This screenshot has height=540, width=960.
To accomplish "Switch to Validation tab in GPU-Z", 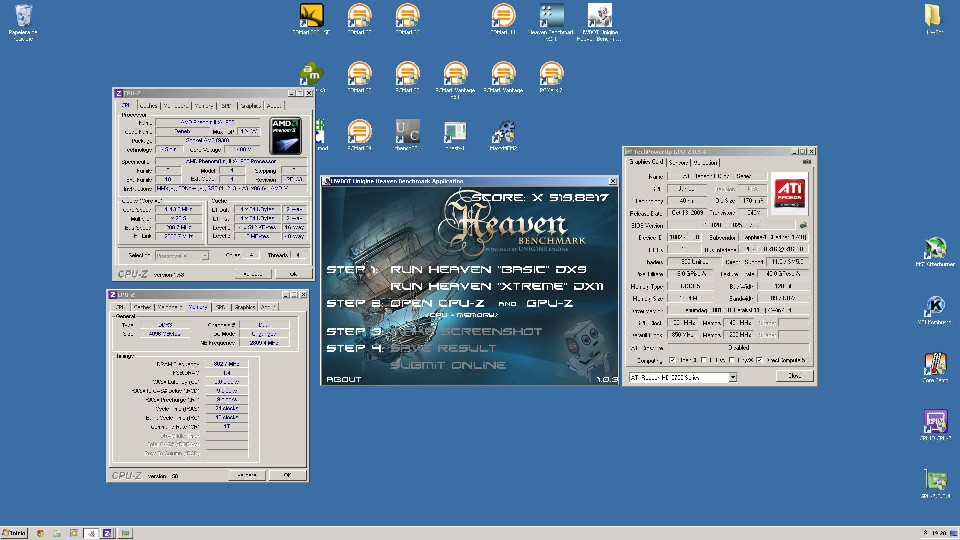I will tap(705, 163).
